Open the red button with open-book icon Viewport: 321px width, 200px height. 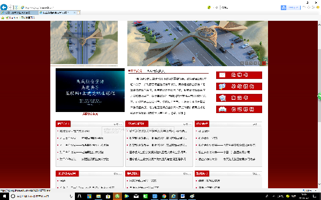pyautogui.click(x=239, y=109)
